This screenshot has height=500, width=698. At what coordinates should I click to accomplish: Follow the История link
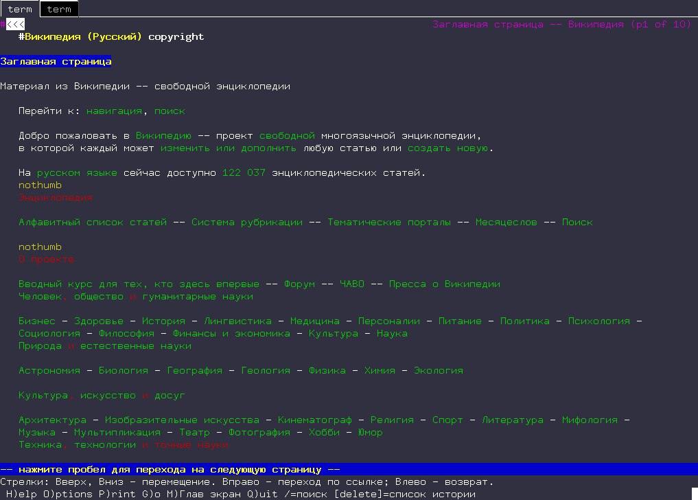click(x=163, y=321)
